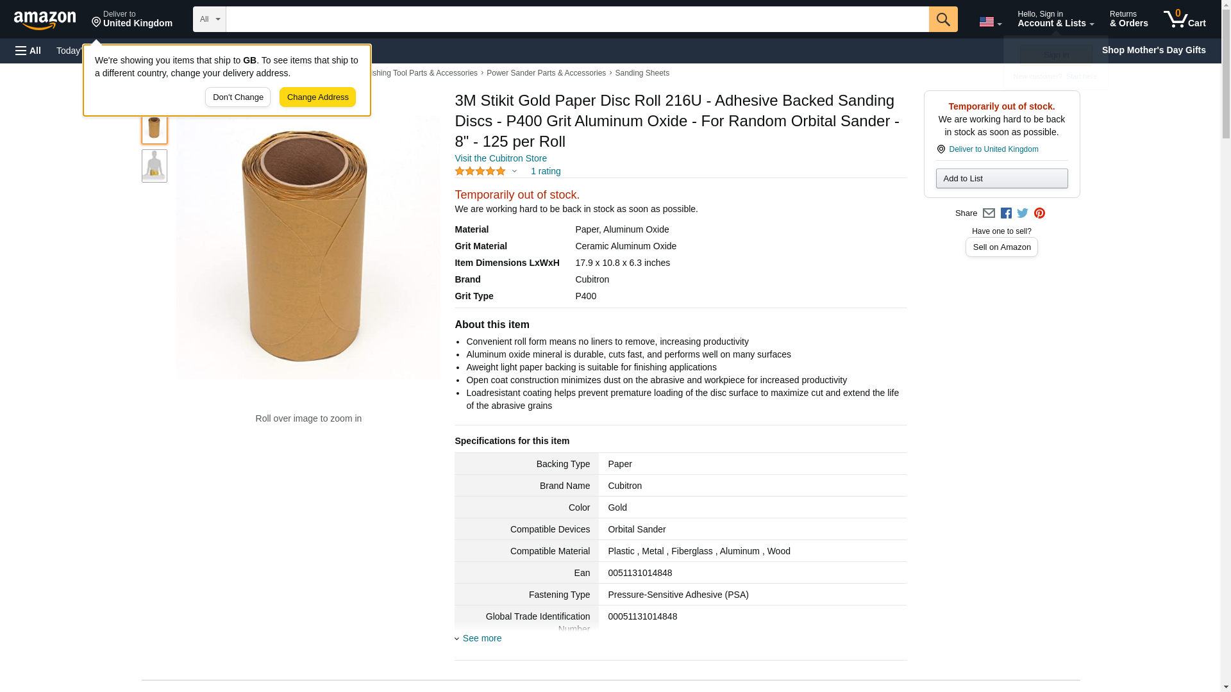This screenshot has width=1231, height=692.
Task: Select the second product thumbnail
Action: 154,166
